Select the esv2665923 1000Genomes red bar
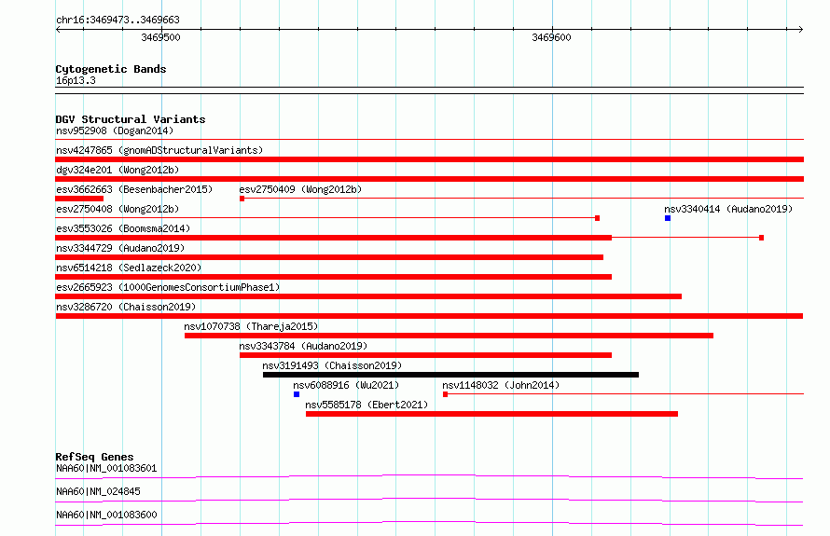 368,296
